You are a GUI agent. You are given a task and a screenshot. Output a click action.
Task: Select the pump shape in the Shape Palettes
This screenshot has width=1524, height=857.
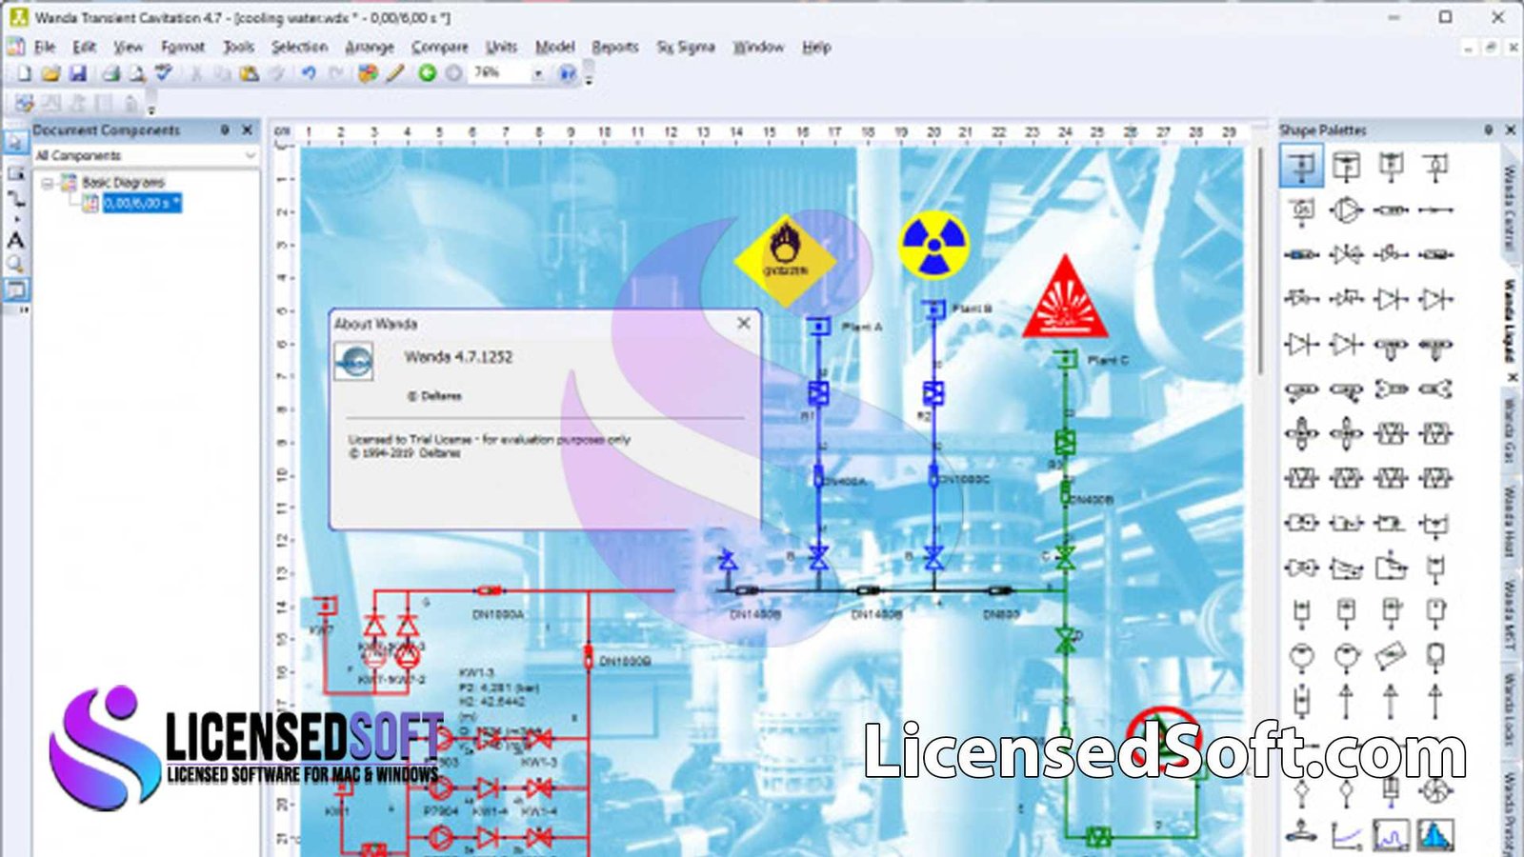(1347, 210)
